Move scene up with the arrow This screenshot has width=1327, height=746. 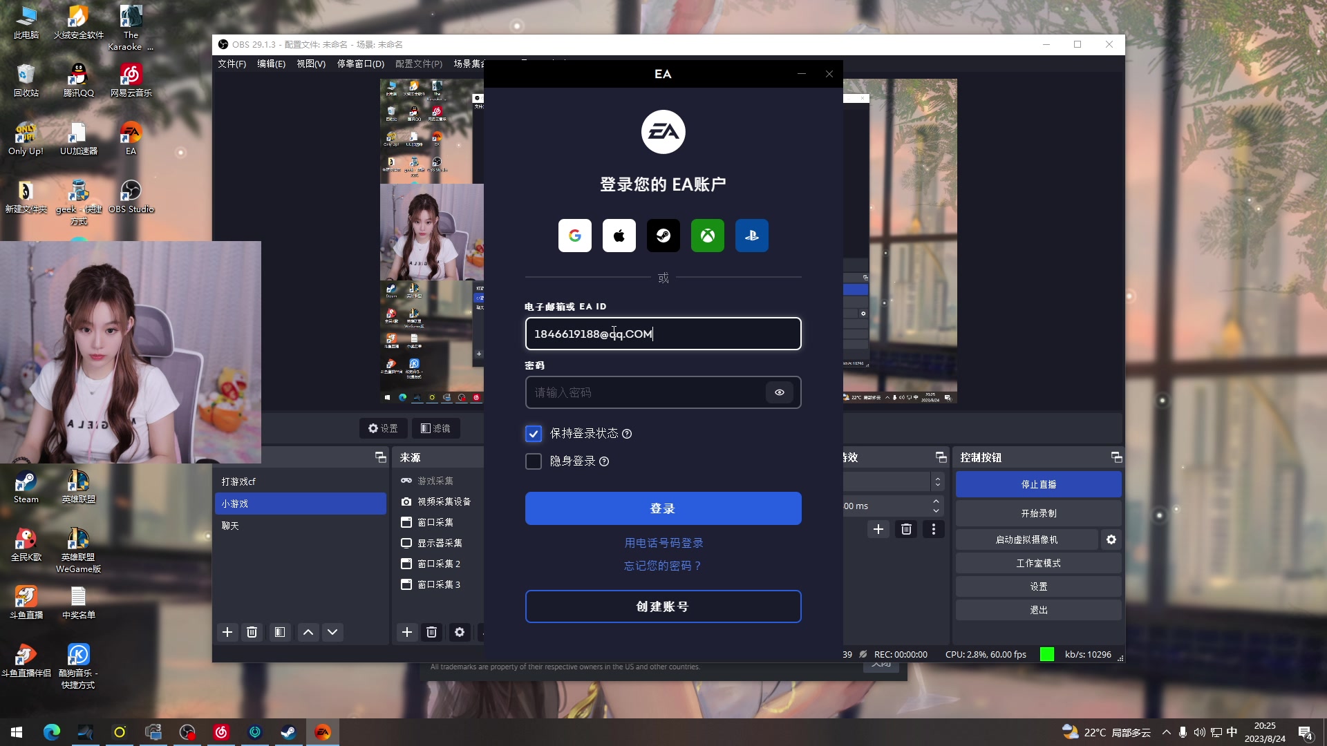pyautogui.click(x=308, y=632)
